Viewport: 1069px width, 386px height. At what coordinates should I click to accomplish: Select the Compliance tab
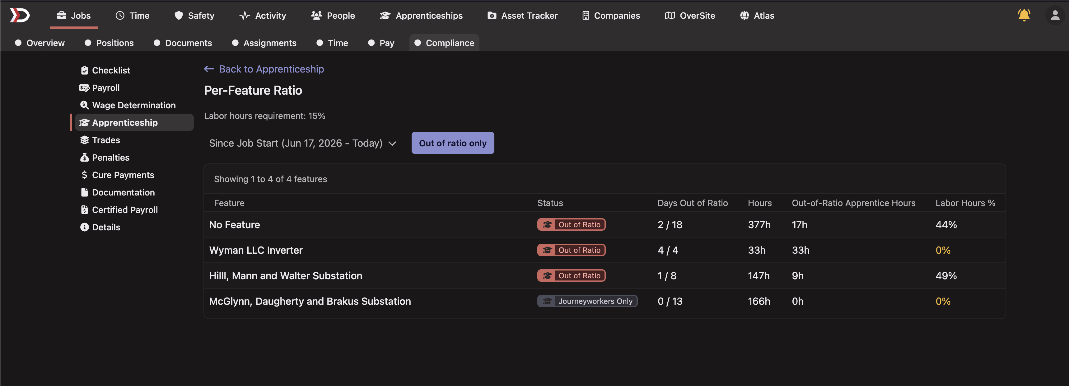coord(445,43)
